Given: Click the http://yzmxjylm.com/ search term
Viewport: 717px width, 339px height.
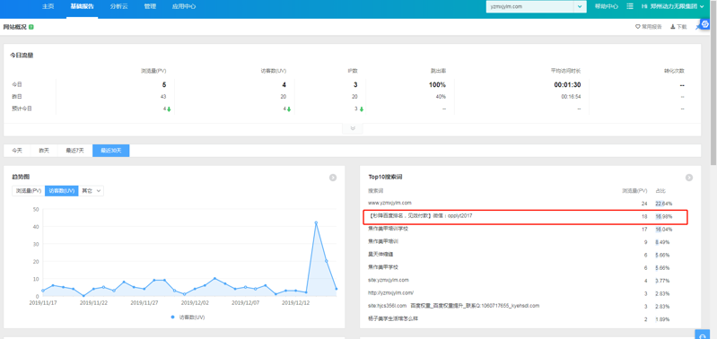Looking at the screenshot, I should coord(390,293).
